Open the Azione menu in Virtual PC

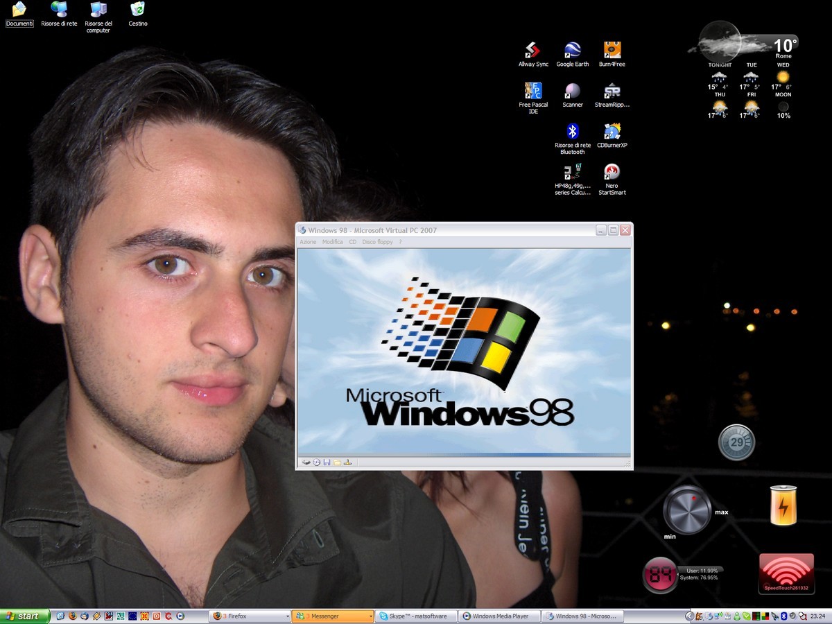(x=308, y=242)
